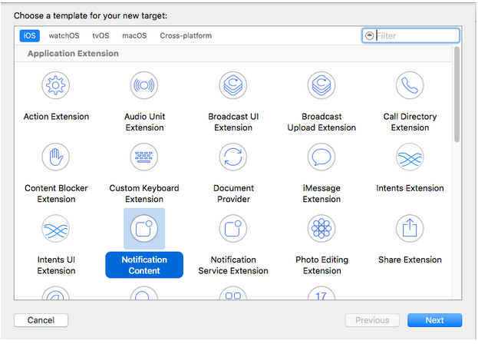Select the Intents UI Extension icon
The image size is (478, 344).
[x=56, y=228]
